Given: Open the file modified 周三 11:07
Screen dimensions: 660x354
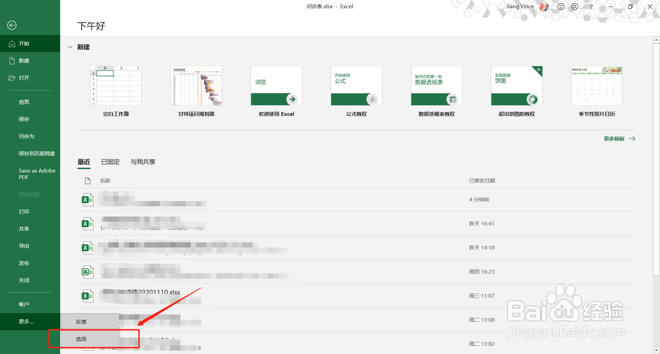Looking at the screenshot, I should point(356,296).
